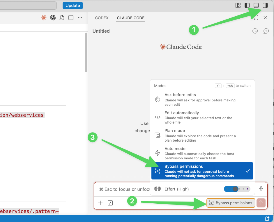This screenshot has width=274, height=222.
Task: Switch to the CLAUDE CODE tab
Action: (x=130, y=18)
